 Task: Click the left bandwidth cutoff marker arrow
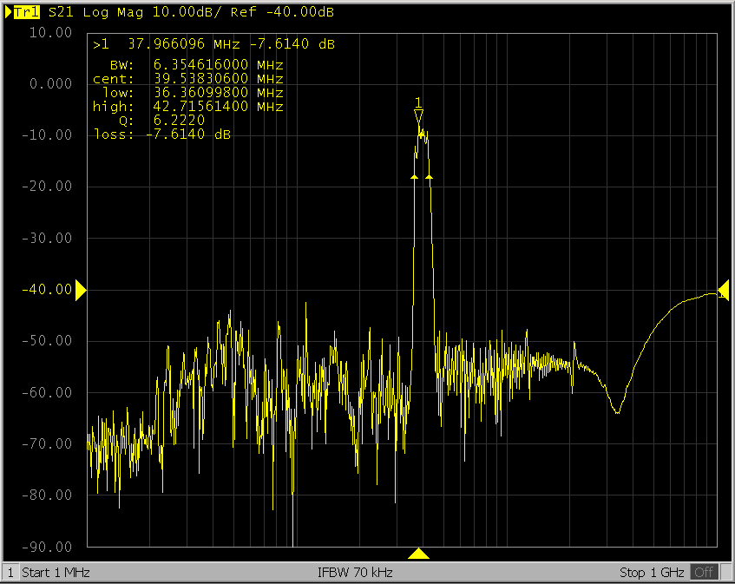click(x=414, y=176)
